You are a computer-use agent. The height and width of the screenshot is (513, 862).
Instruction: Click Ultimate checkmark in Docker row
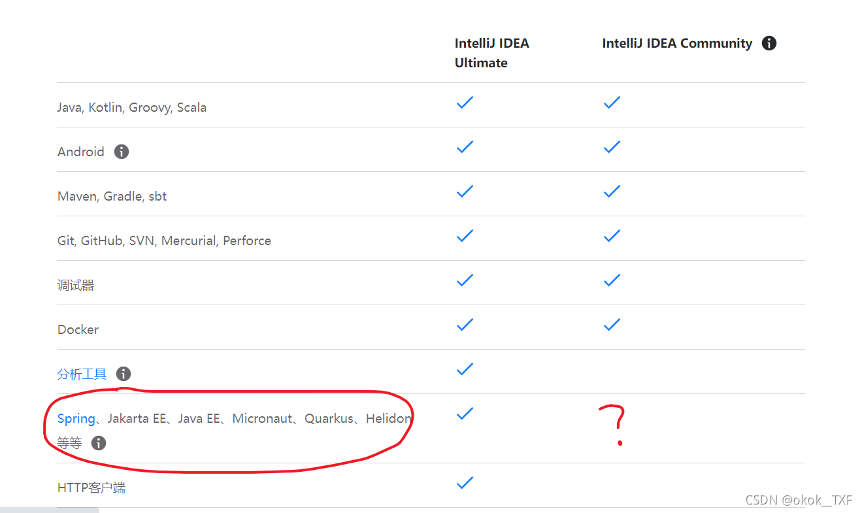(465, 325)
